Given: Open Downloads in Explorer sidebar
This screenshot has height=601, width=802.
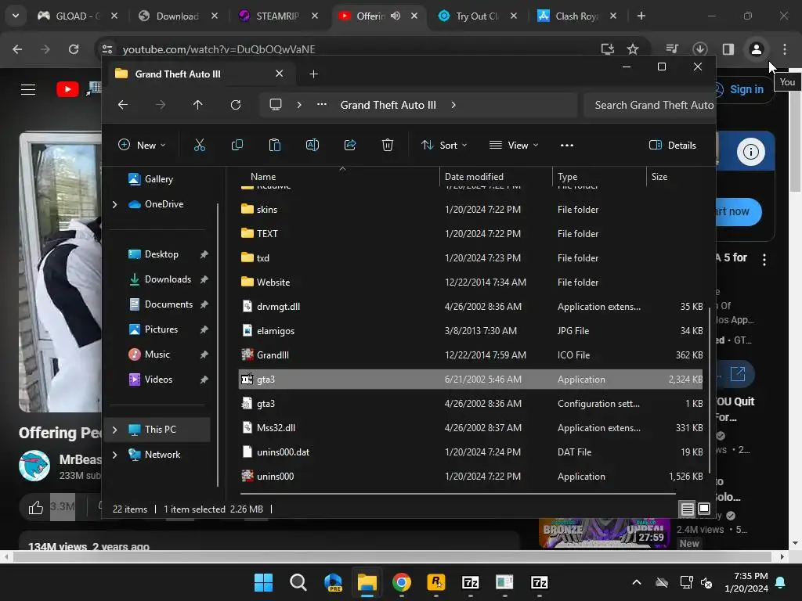Looking at the screenshot, I should point(168,279).
